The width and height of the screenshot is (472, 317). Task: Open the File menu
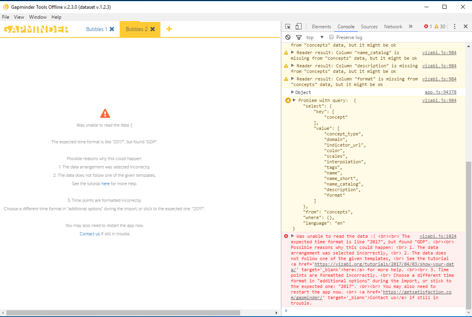5,17
